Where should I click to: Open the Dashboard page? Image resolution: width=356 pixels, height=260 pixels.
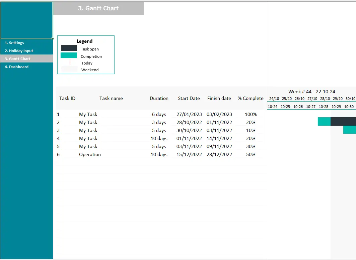tap(17, 67)
